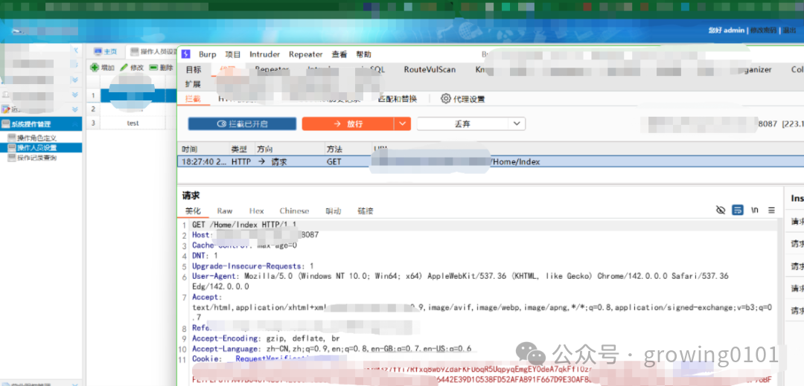Select the intercepted GET /Home/Index row

click(490, 162)
